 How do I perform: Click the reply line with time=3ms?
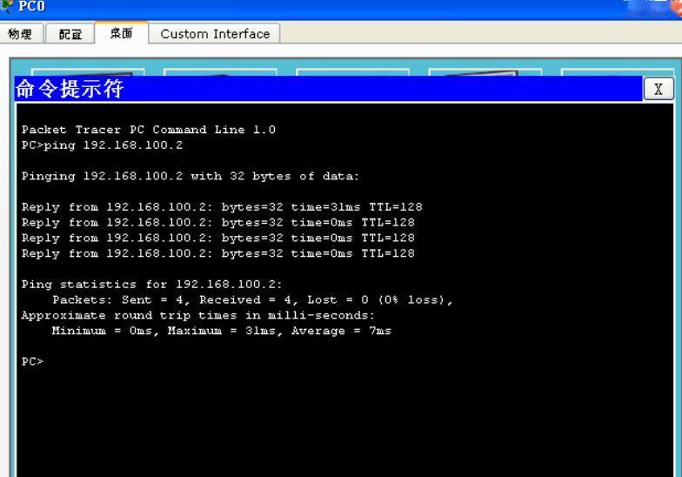pos(222,207)
